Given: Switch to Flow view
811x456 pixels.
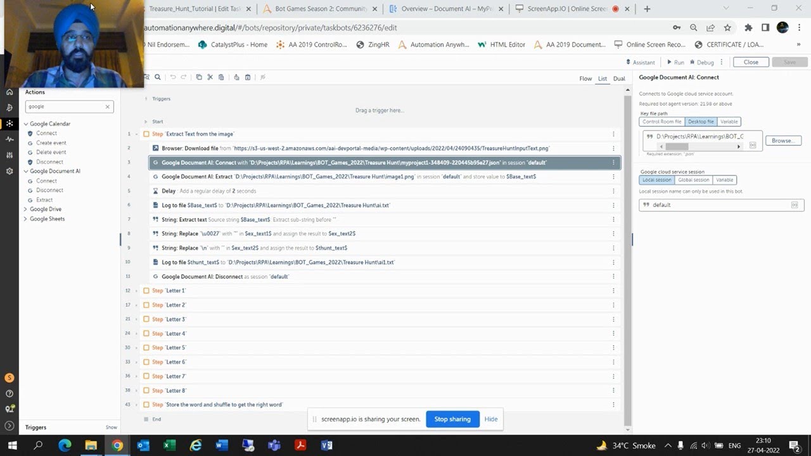Looking at the screenshot, I should (x=585, y=79).
